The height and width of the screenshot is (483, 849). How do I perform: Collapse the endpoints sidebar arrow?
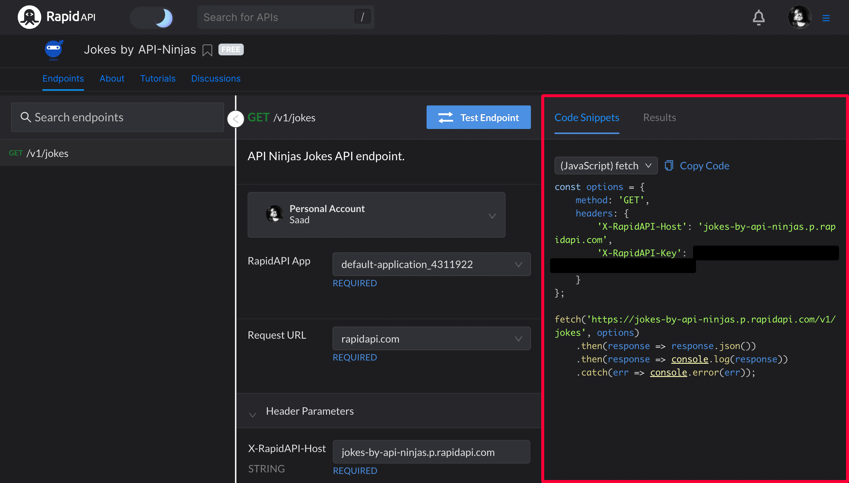tap(236, 119)
